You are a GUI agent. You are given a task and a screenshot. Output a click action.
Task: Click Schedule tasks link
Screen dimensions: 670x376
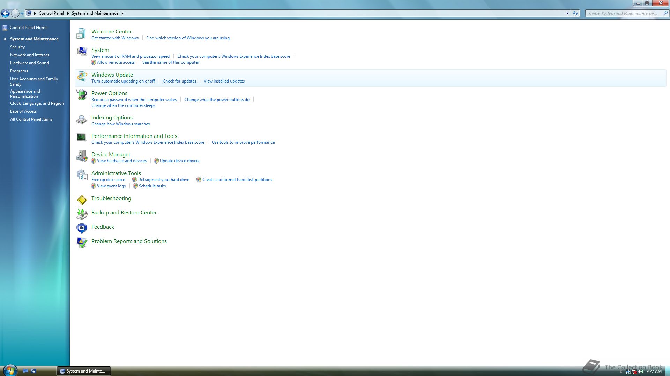[x=152, y=186]
